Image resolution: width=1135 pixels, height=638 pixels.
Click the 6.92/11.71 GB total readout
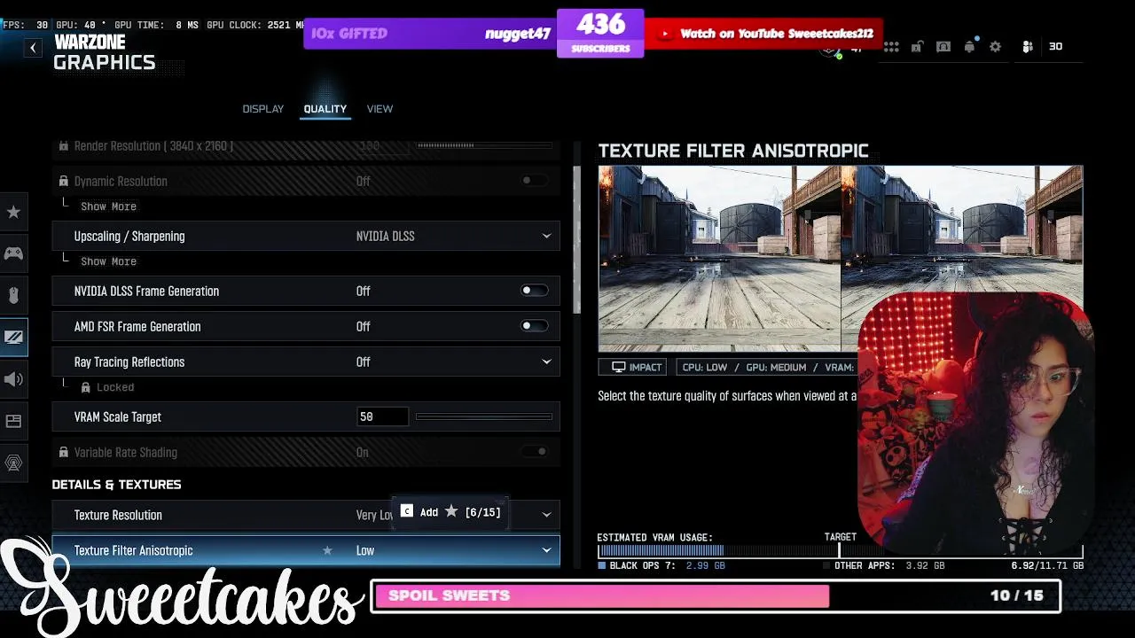tap(1047, 565)
